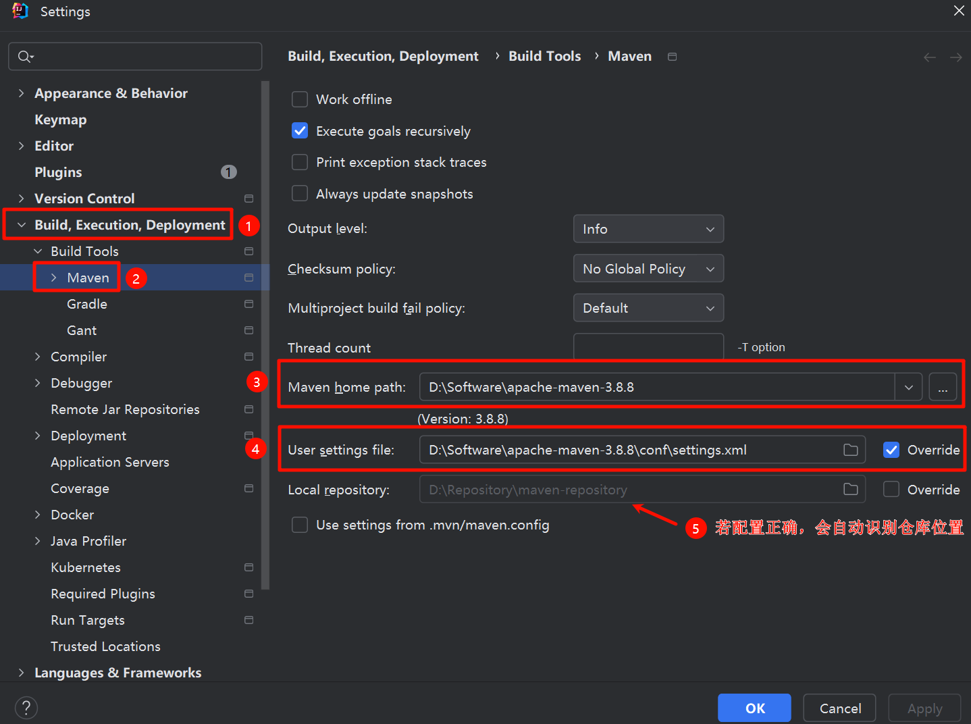Open Gradle settings page
The height and width of the screenshot is (724, 971).
coord(87,304)
